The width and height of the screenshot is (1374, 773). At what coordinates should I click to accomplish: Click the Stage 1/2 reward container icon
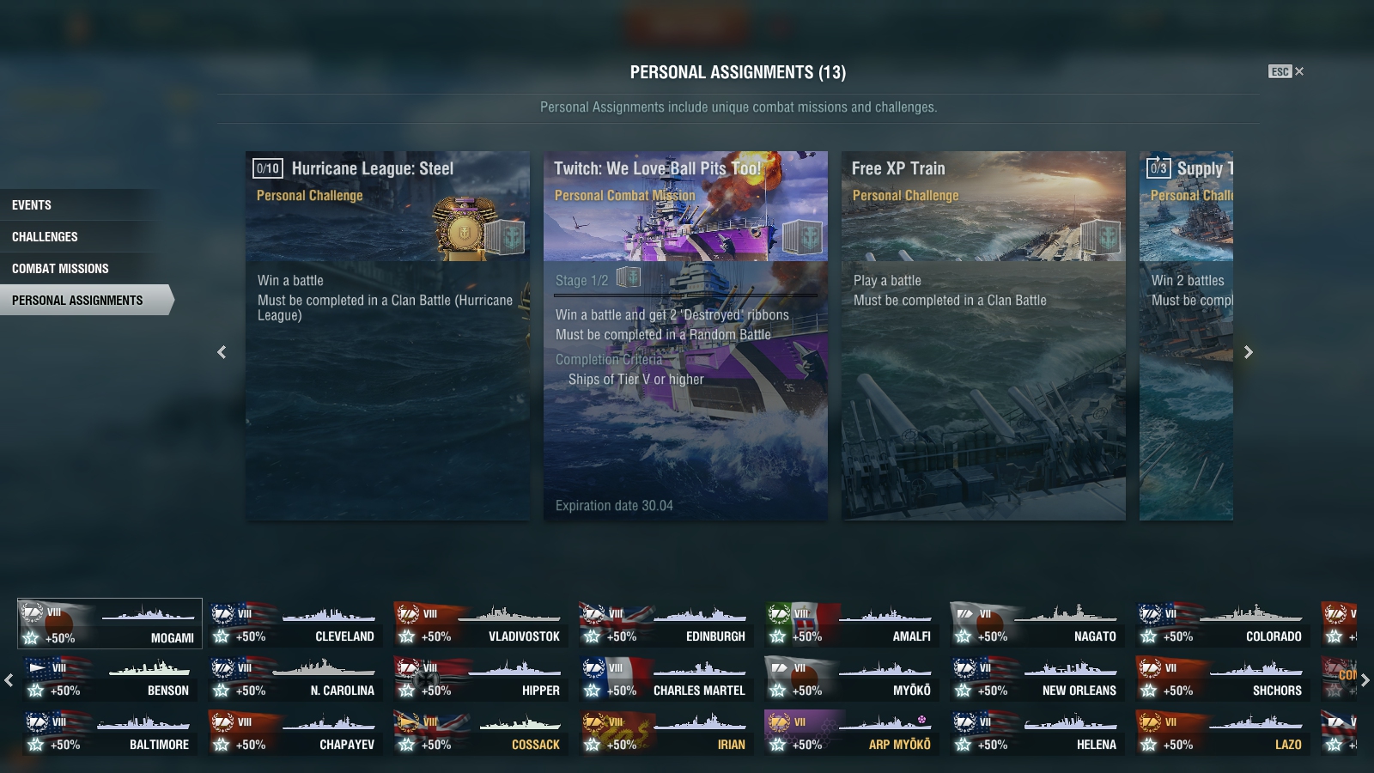(629, 277)
